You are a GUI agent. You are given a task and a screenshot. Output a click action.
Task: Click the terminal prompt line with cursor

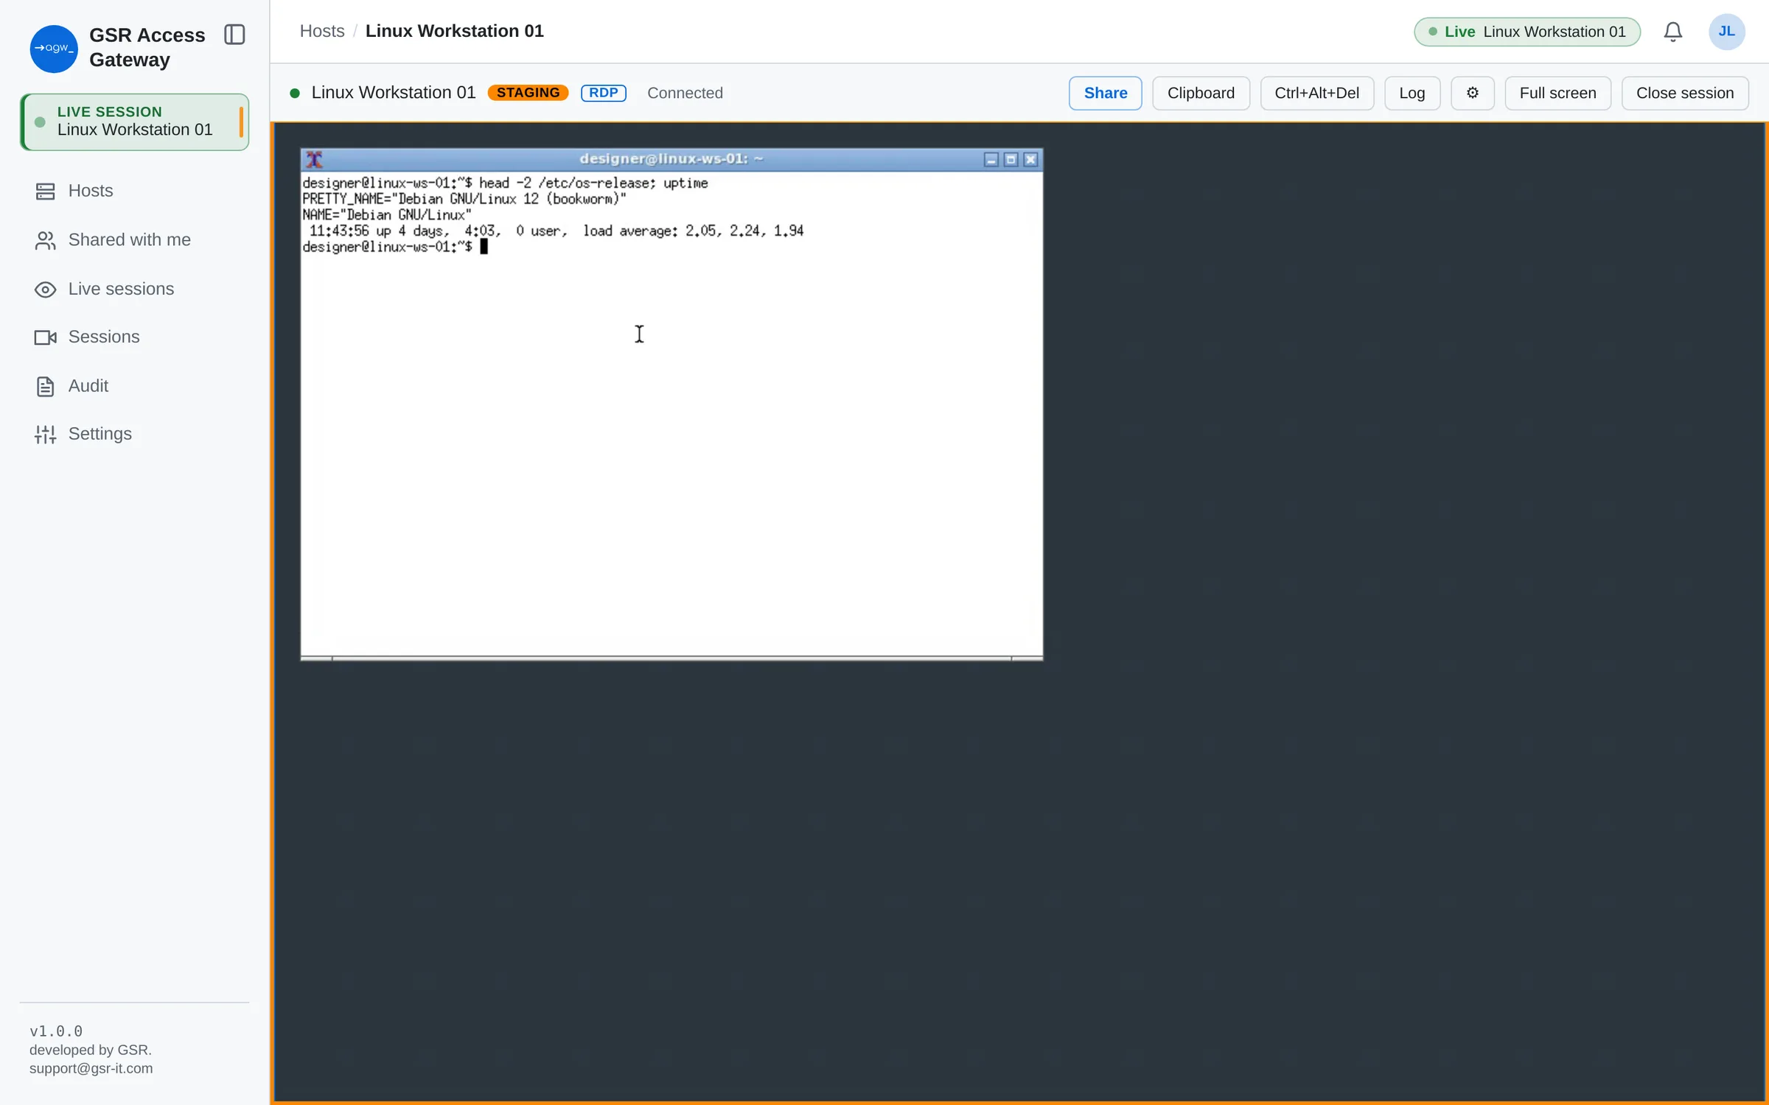coord(395,247)
